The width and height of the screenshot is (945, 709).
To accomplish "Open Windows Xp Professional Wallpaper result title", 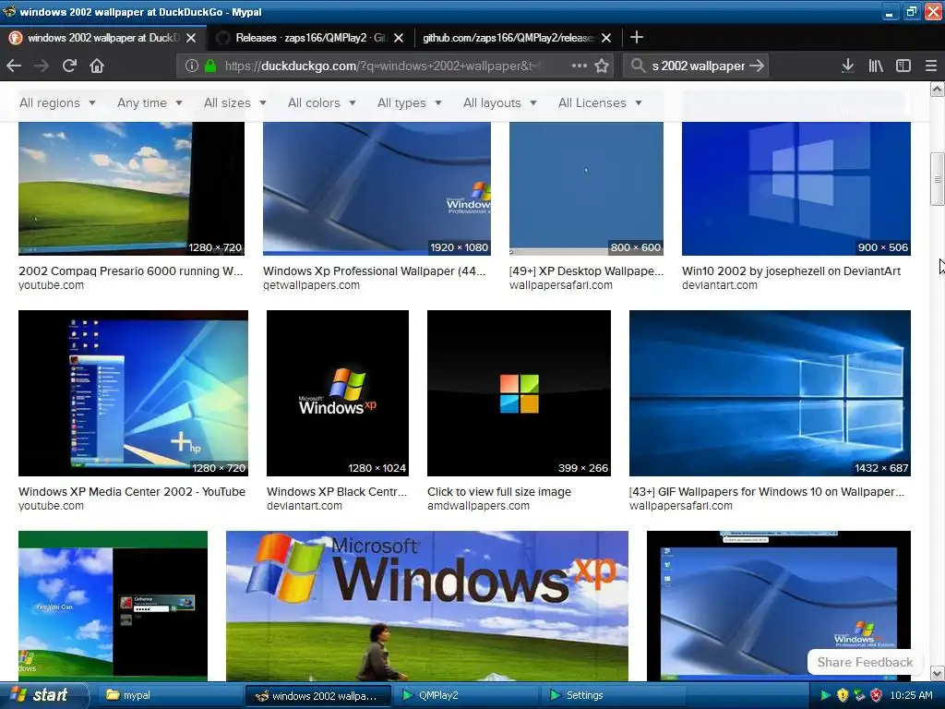I will click(x=375, y=271).
